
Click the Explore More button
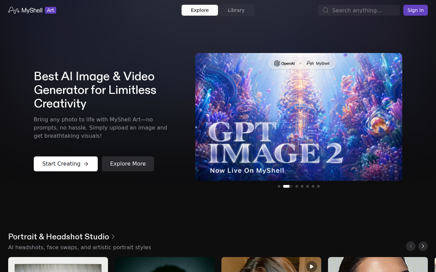point(128,164)
